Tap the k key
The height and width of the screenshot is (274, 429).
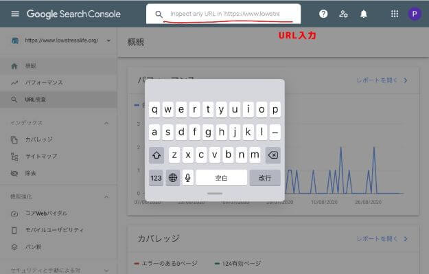(248, 133)
